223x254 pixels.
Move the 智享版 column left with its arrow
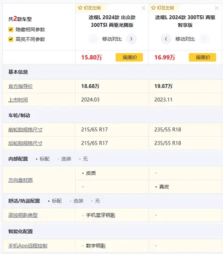coord(166,39)
